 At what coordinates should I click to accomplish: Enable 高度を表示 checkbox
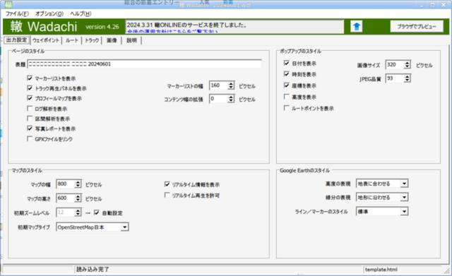(x=286, y=97)
